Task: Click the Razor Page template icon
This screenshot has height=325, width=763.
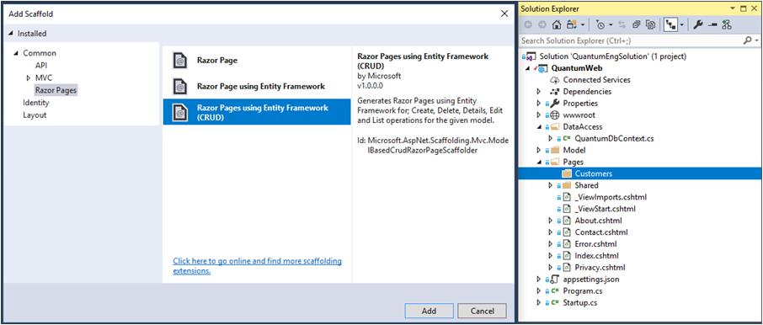Action: click(180, 61)
